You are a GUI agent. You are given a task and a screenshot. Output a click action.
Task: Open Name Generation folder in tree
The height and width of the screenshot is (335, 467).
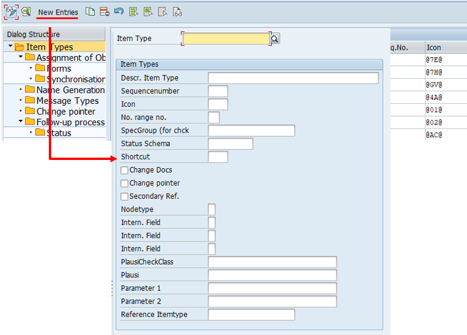coord(70,90)
